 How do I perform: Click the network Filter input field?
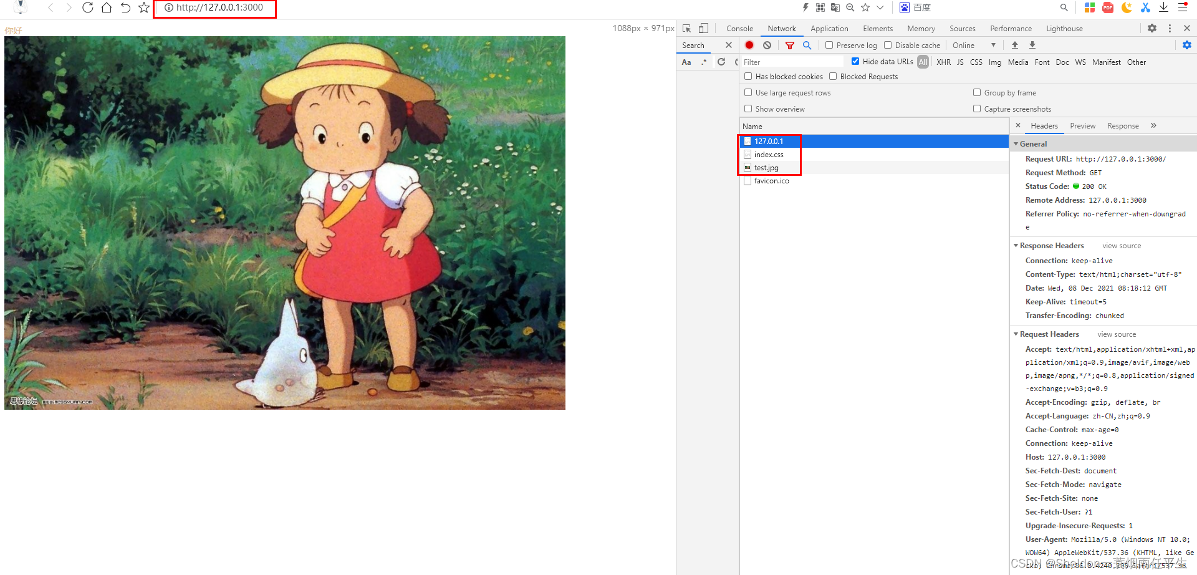click(792, 62)
